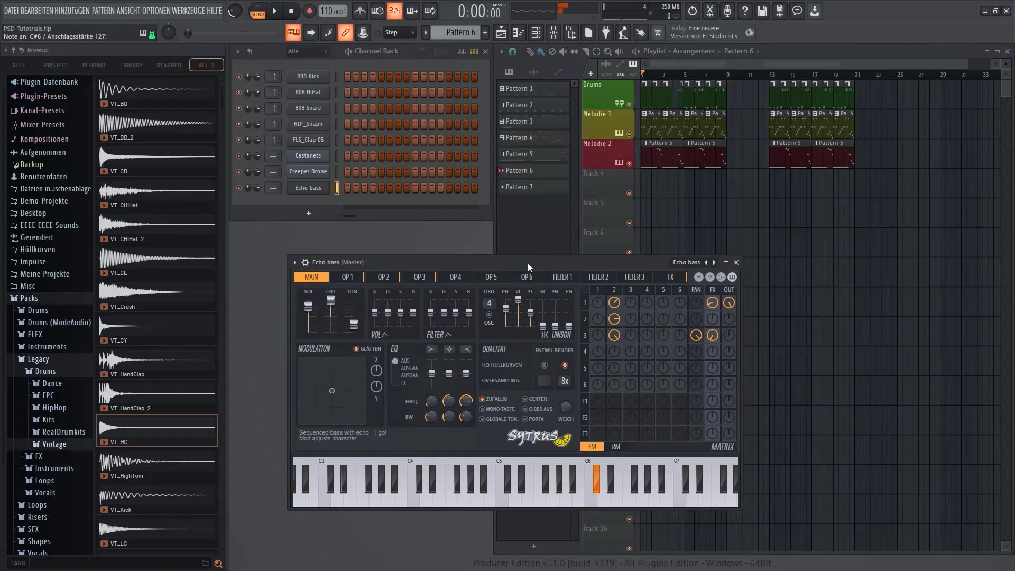This screenshot has height=571, width=1015.
Task: Start playback with the play button
Action: [x=274, y=11]
